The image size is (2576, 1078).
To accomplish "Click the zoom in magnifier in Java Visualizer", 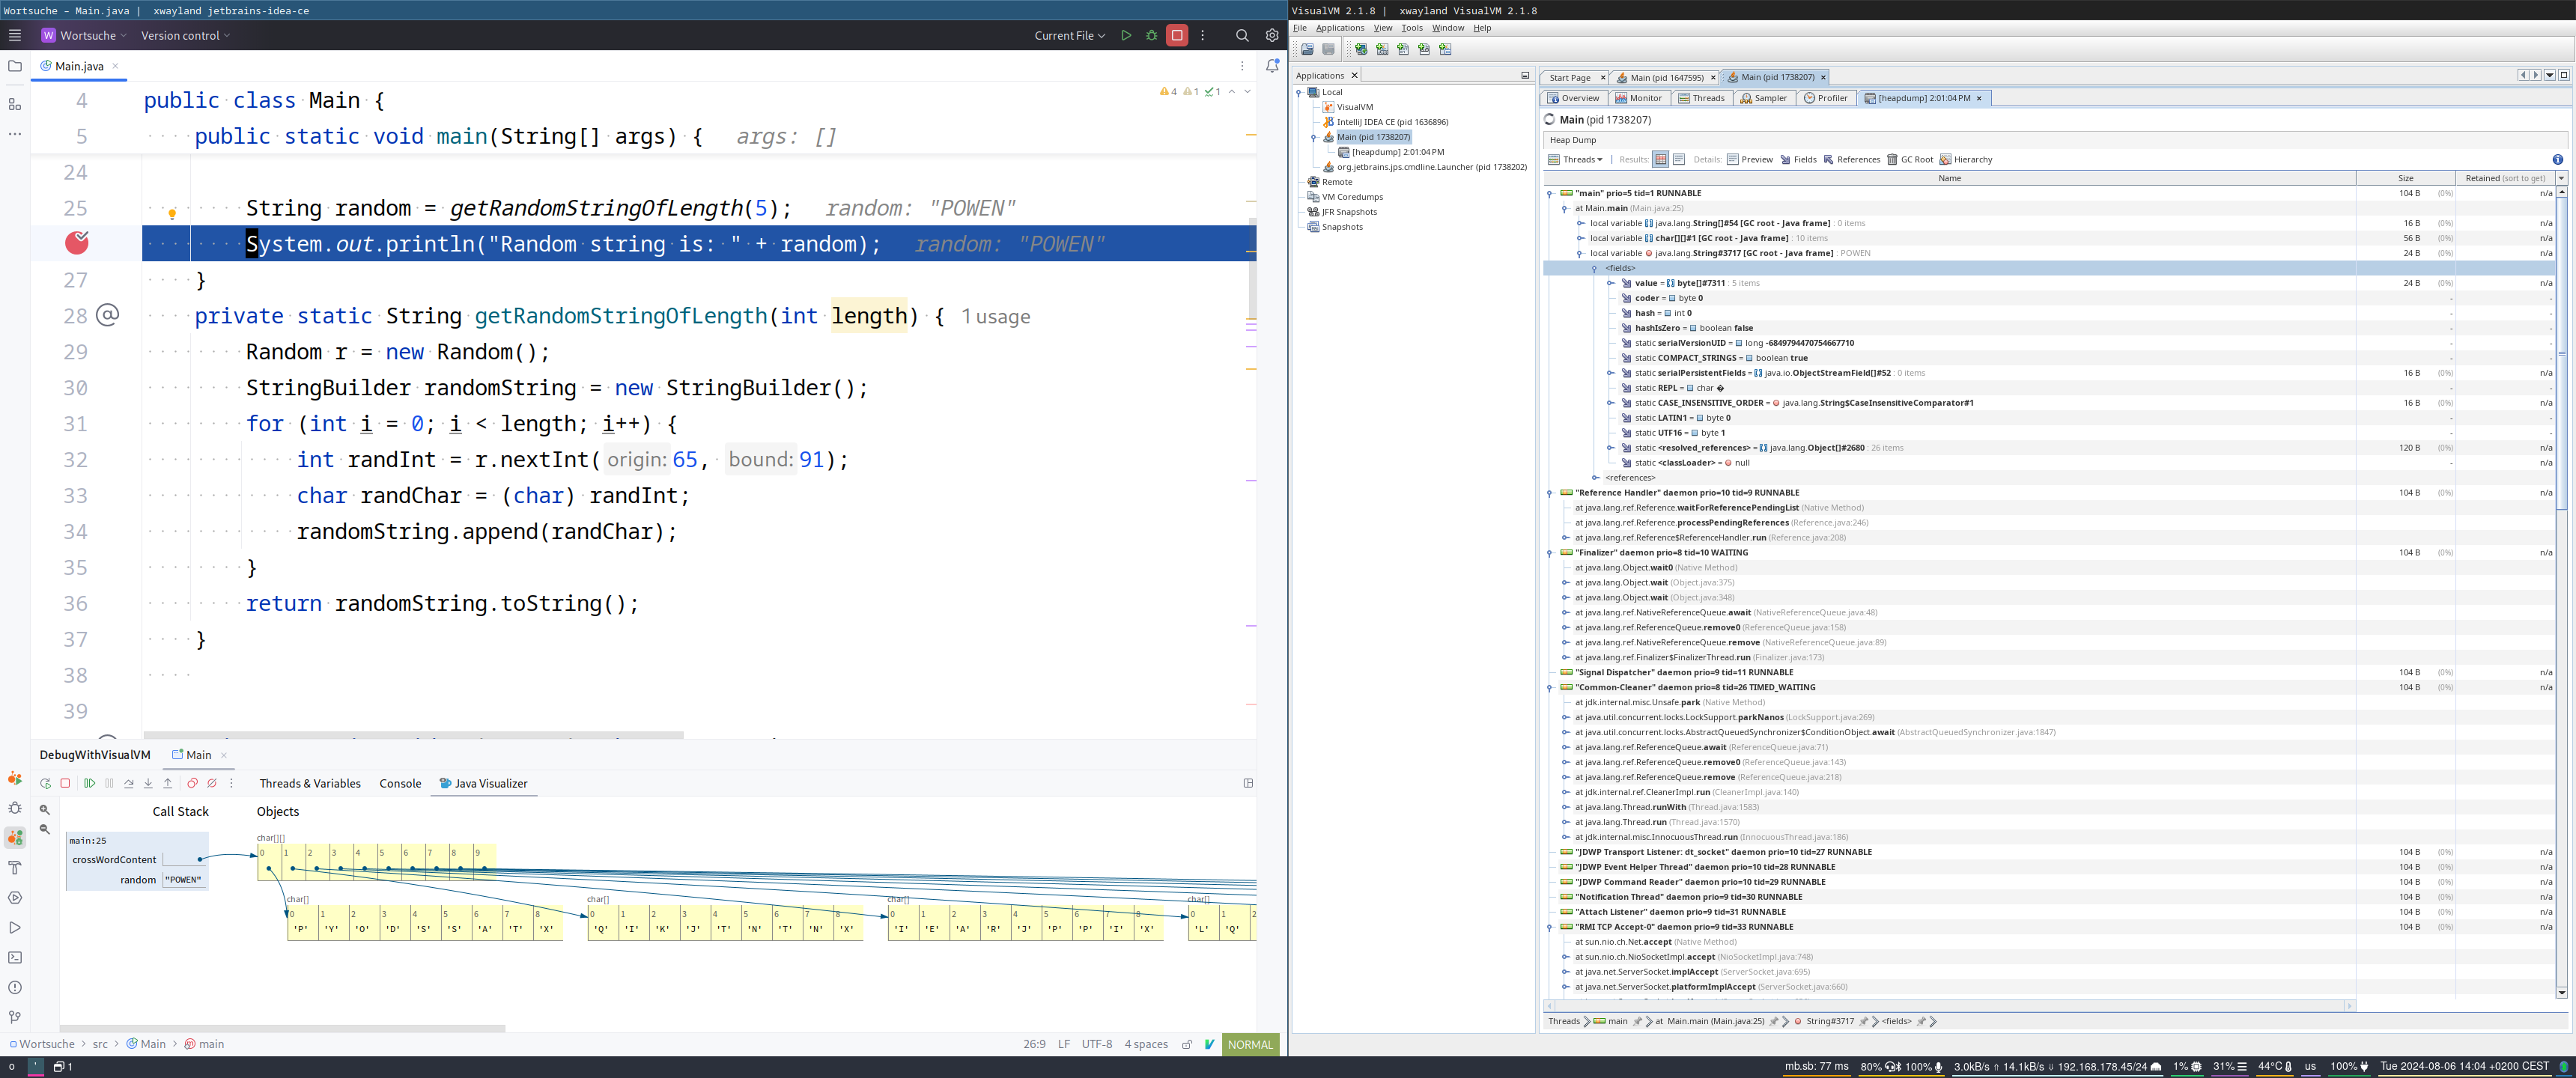I will point(44,810).
